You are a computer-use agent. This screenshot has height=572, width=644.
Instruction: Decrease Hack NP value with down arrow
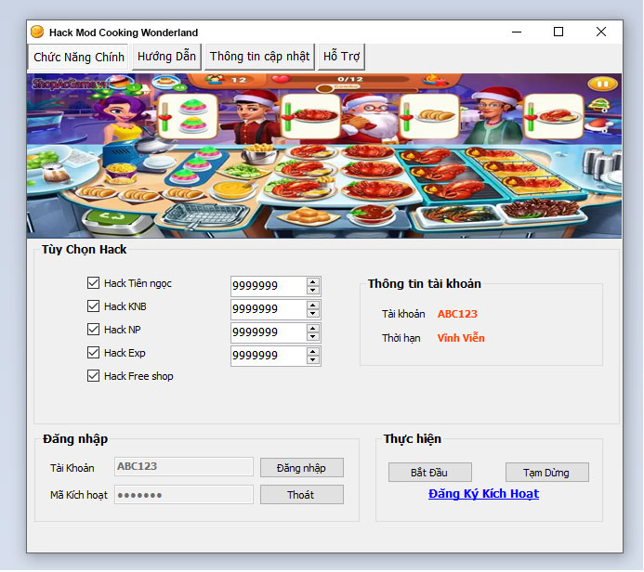(x=313, y=336)
